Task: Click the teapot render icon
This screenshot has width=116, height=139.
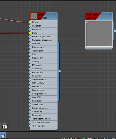Action: 3,135
